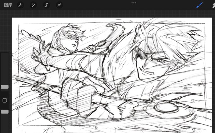Select the blue Brush tool

pos(200,5)
